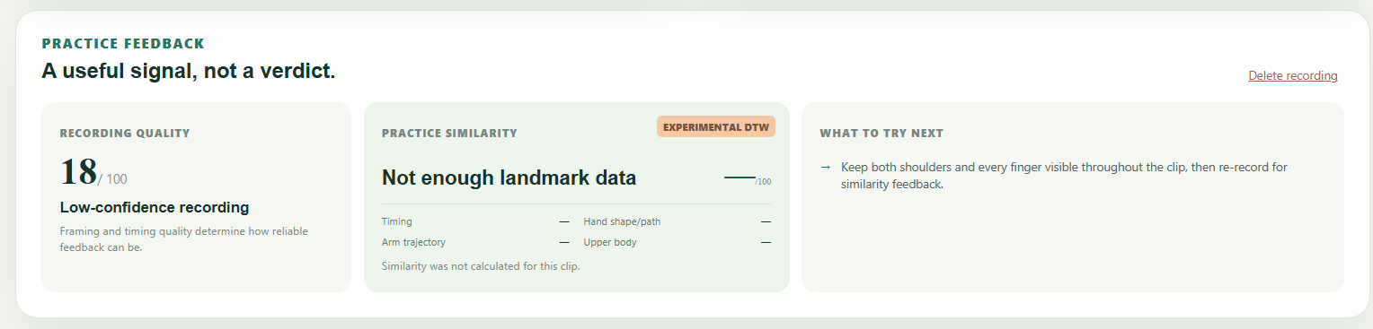The image size is (1373, 329).
Task: Click the WHAT TO TRY NEXT title
Action: pos(881,134)
